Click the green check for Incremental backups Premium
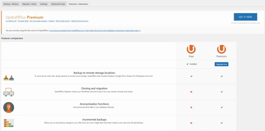The width and height of the screenshot is (265, 131). pyautogui.click(x=221, y=123)
